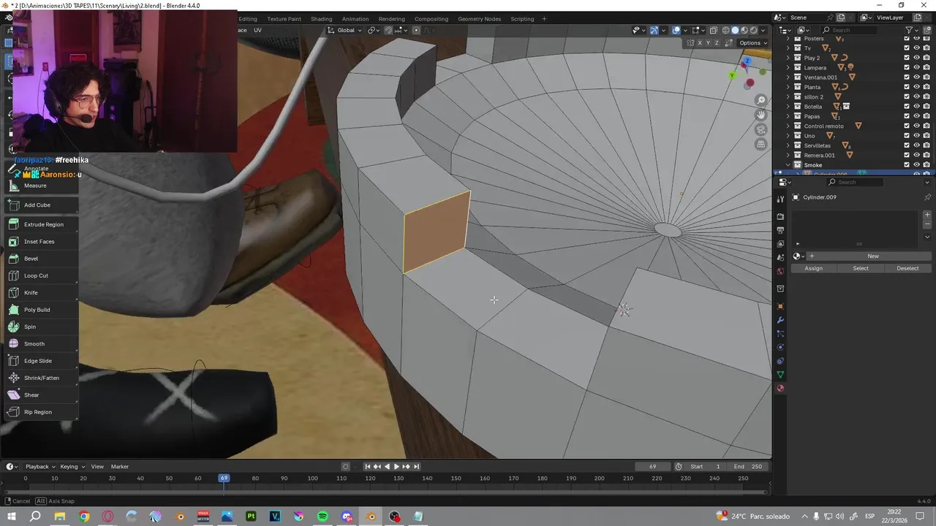Viewport: 936px width, 526px height.
Task: Select the Spin tool
Action: [x=41, y=327]
